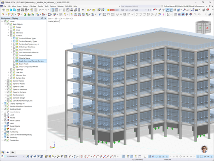Toggle the Results checkbox in Navigator
This screenshot has width=214, height=161.
[x=5, y=118]
